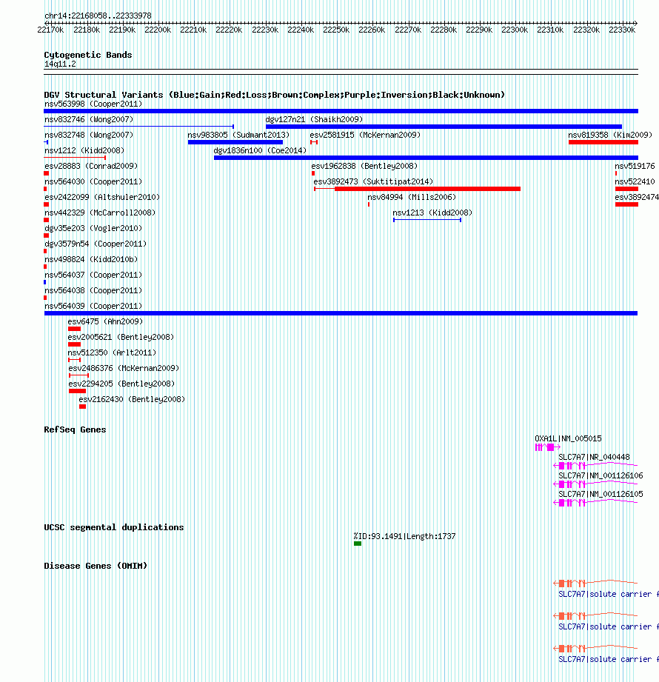
Task: Click the esv1962838 (Bentley2008) label
Action: 364,166
